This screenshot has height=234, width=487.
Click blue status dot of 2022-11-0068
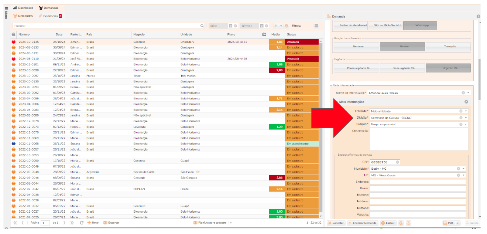pos(14,143)
